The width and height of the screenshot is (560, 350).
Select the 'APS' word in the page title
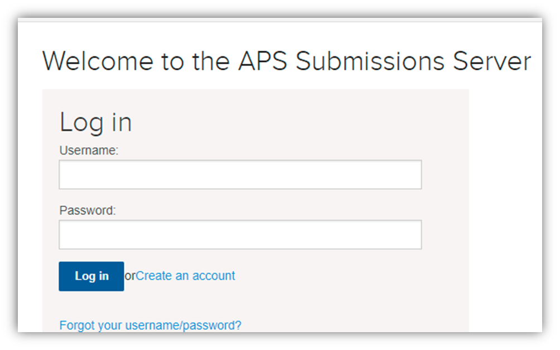point(263,61)
